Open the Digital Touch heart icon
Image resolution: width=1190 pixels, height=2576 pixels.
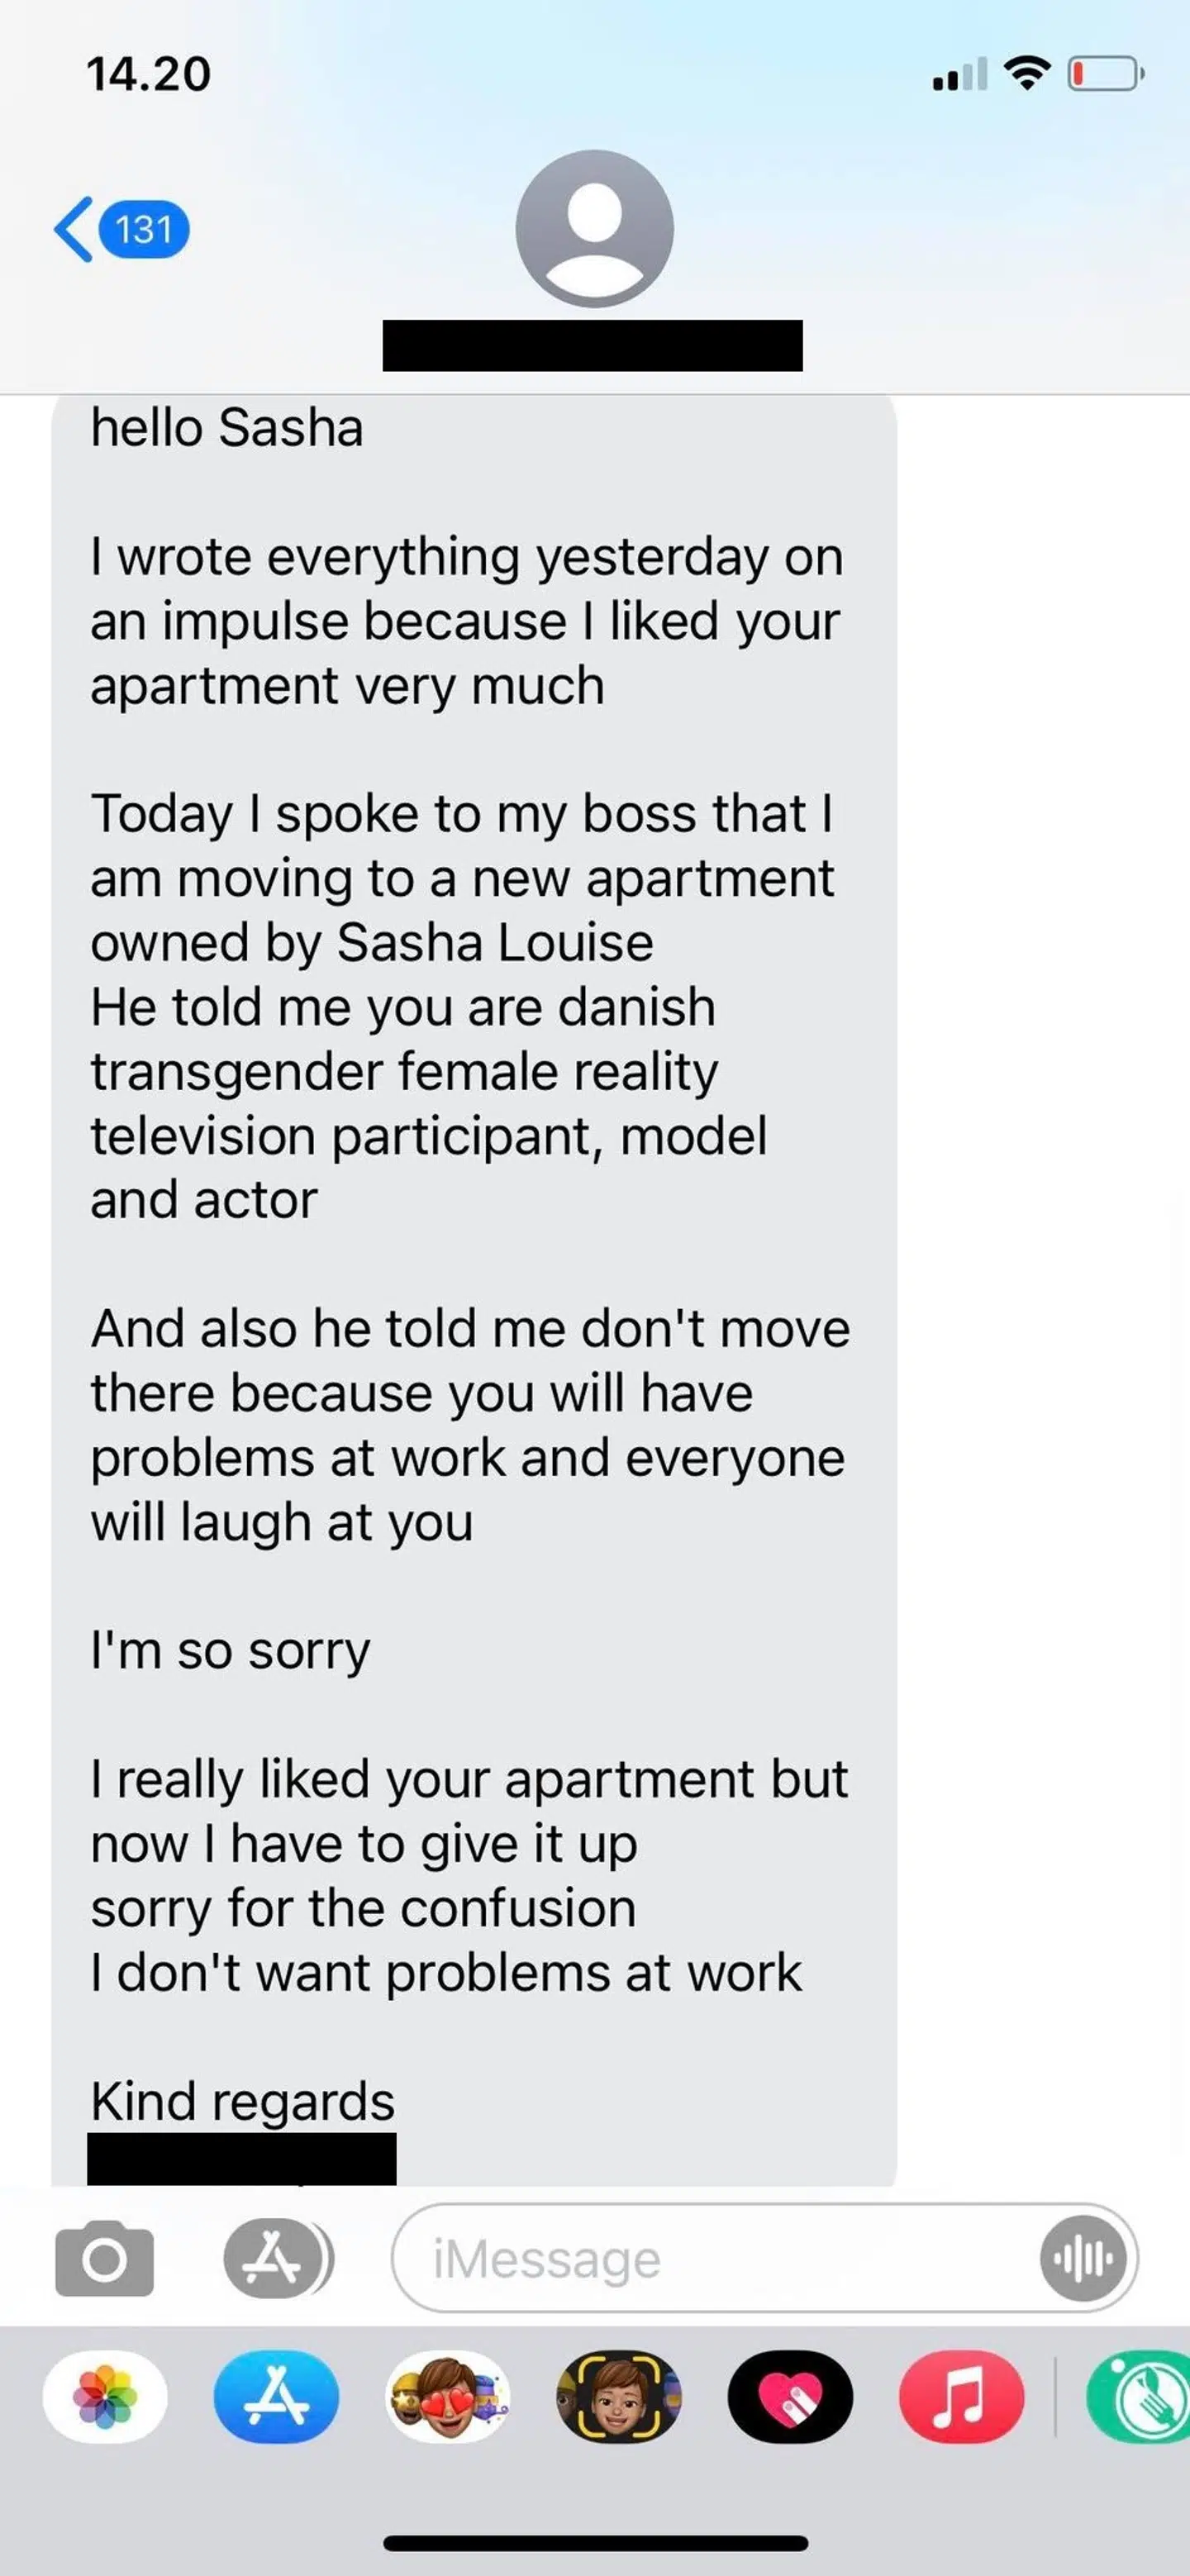(x=791, y=2397)
